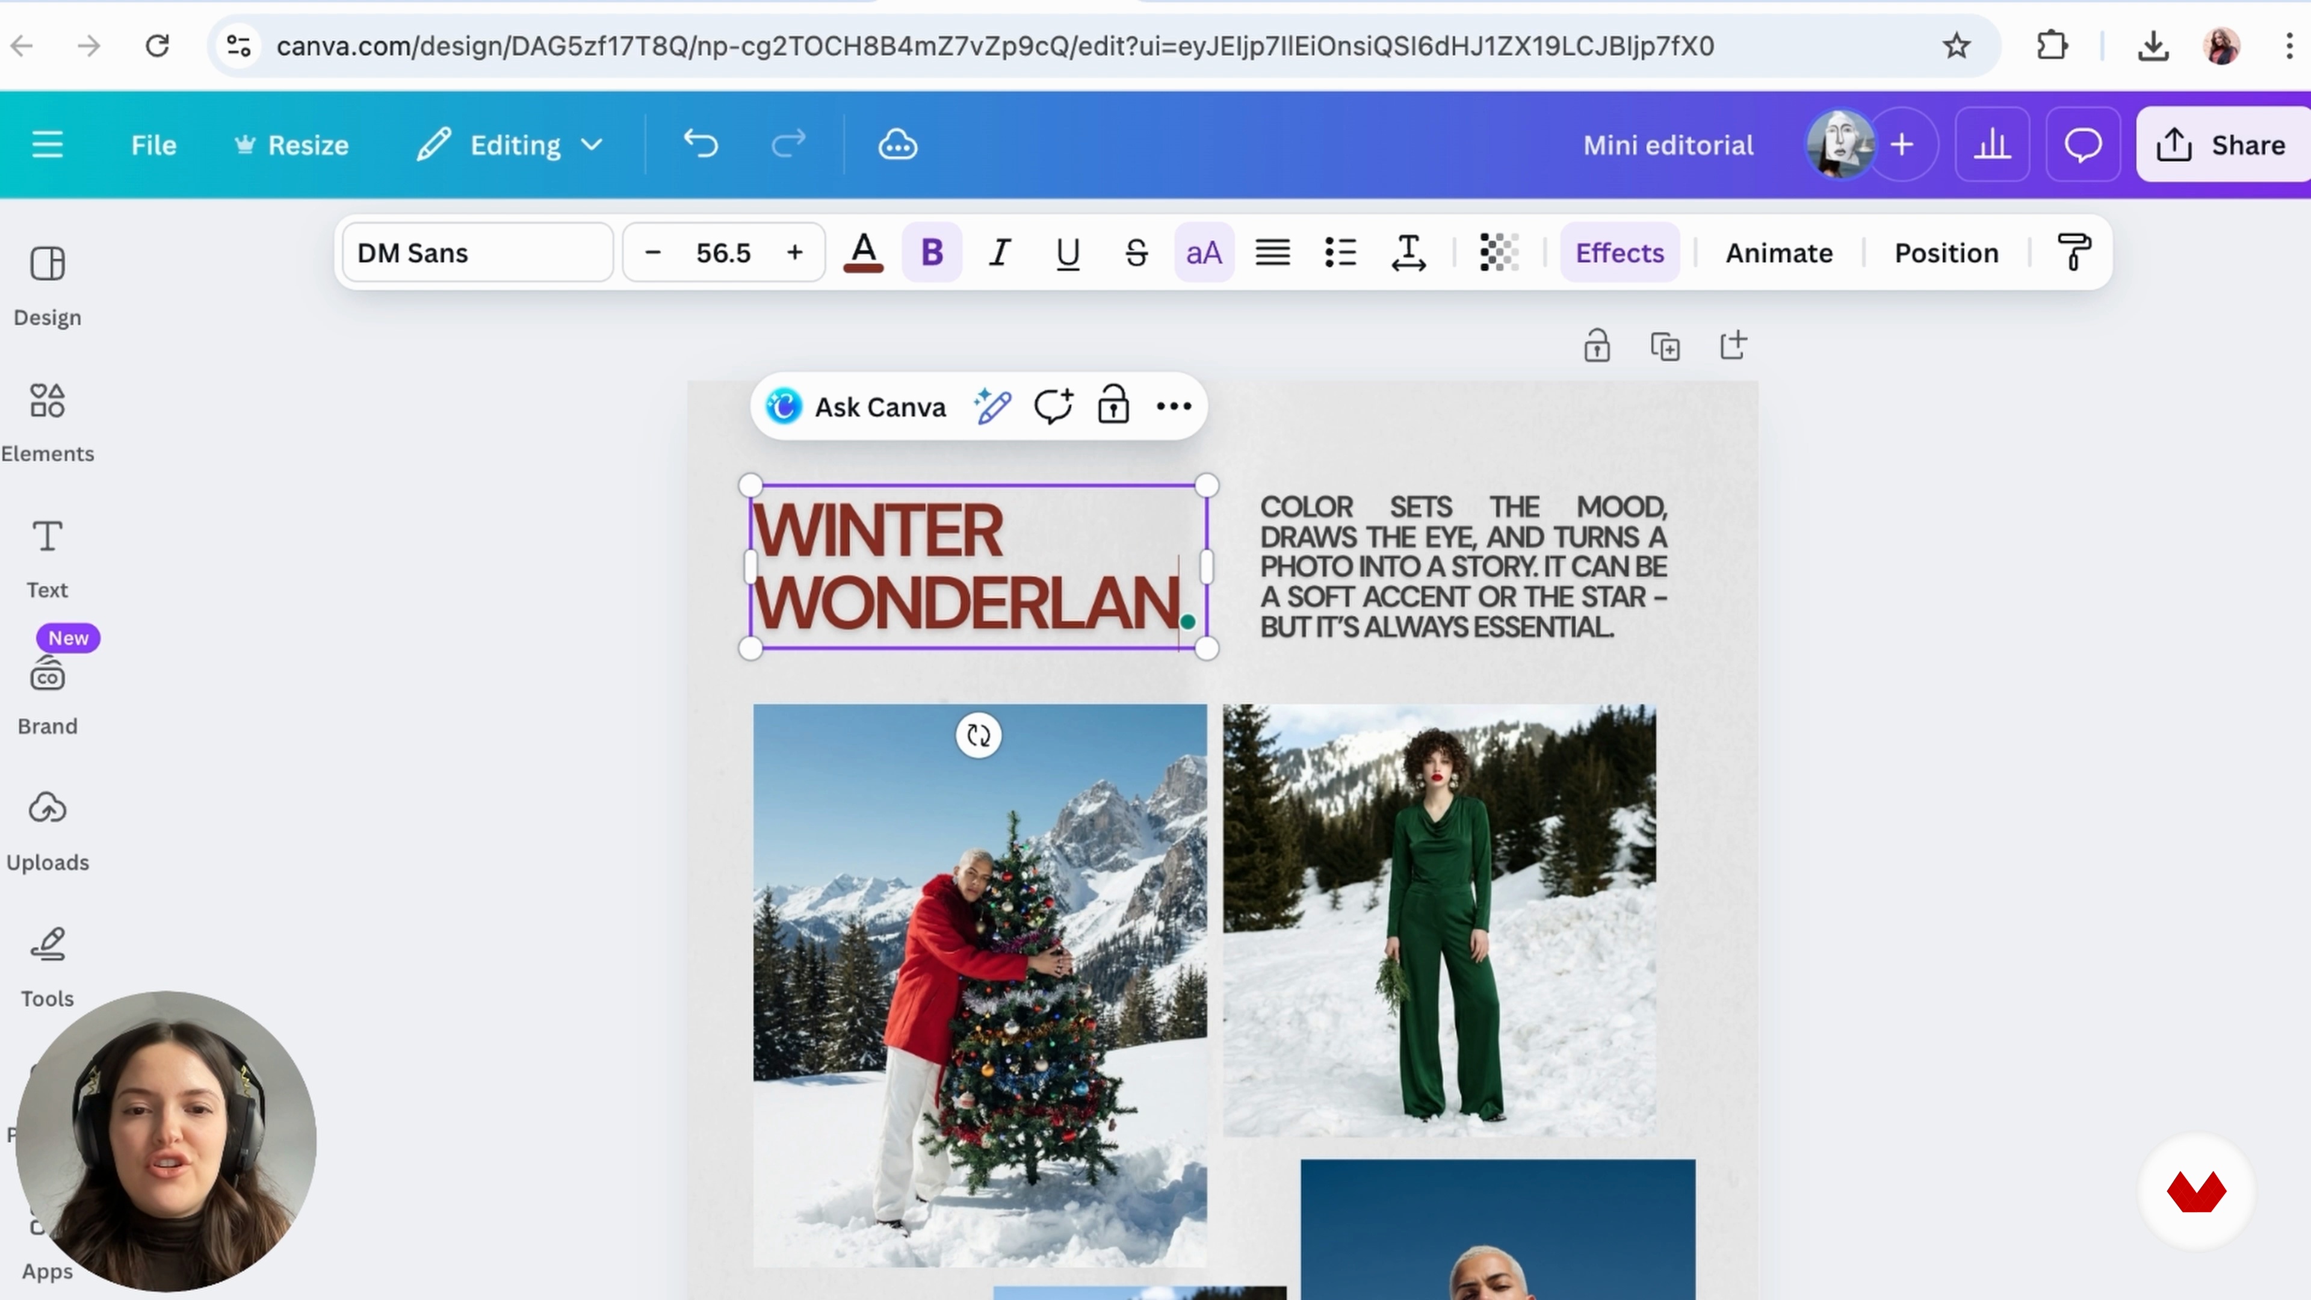
Task: Click the cloud save status icon
Action: (x=897, y=145)
